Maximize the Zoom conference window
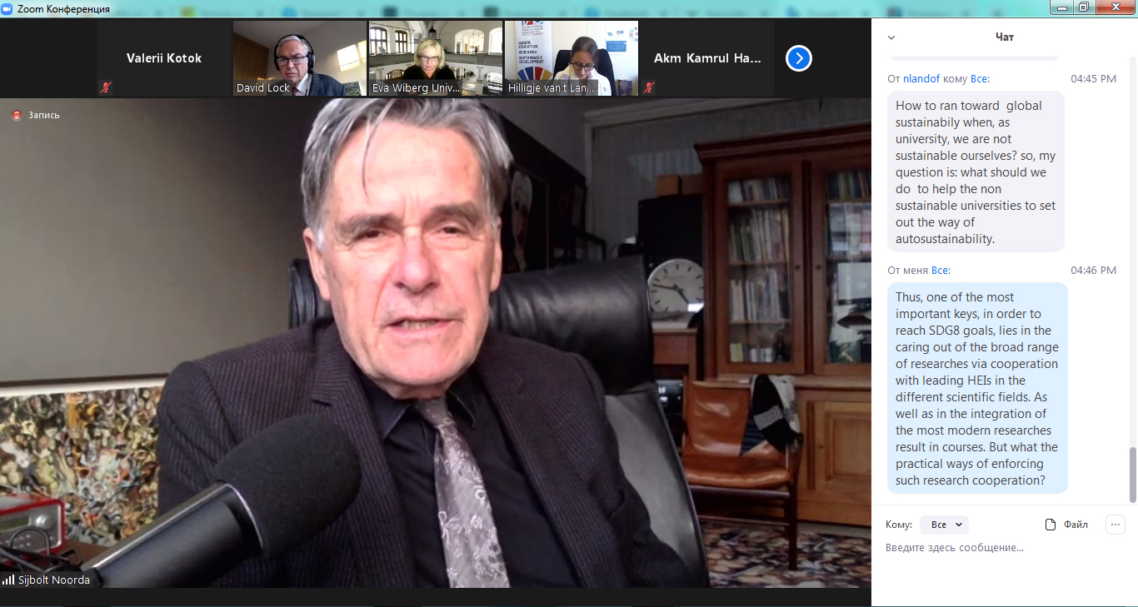The image size is (1138, 607). [1083, 7]
